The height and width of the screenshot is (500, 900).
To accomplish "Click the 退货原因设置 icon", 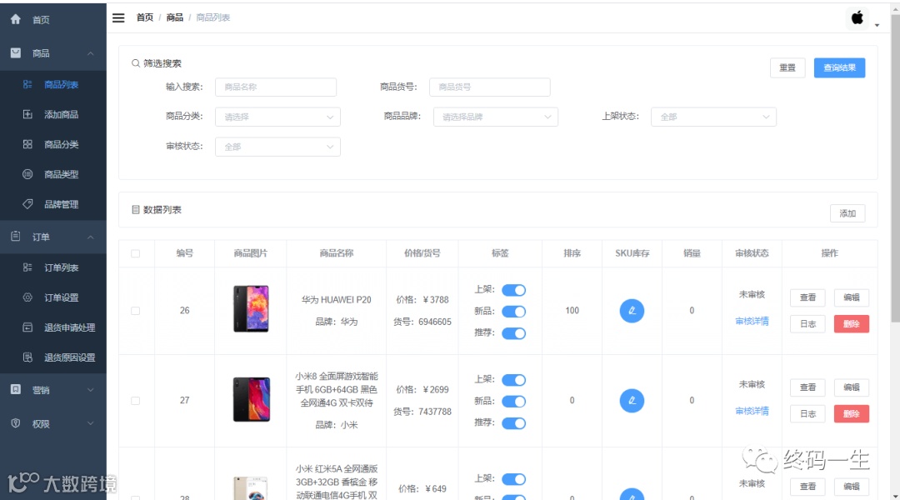I will tap(27, 357).
